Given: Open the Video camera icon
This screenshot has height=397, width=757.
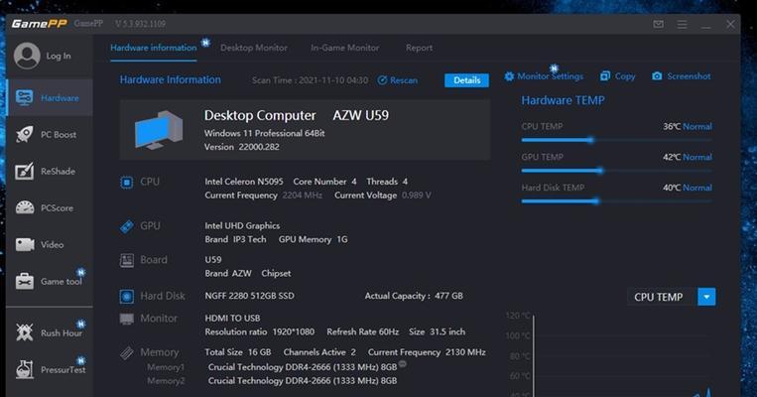Looking at the screenshot, I should (25, 244).
